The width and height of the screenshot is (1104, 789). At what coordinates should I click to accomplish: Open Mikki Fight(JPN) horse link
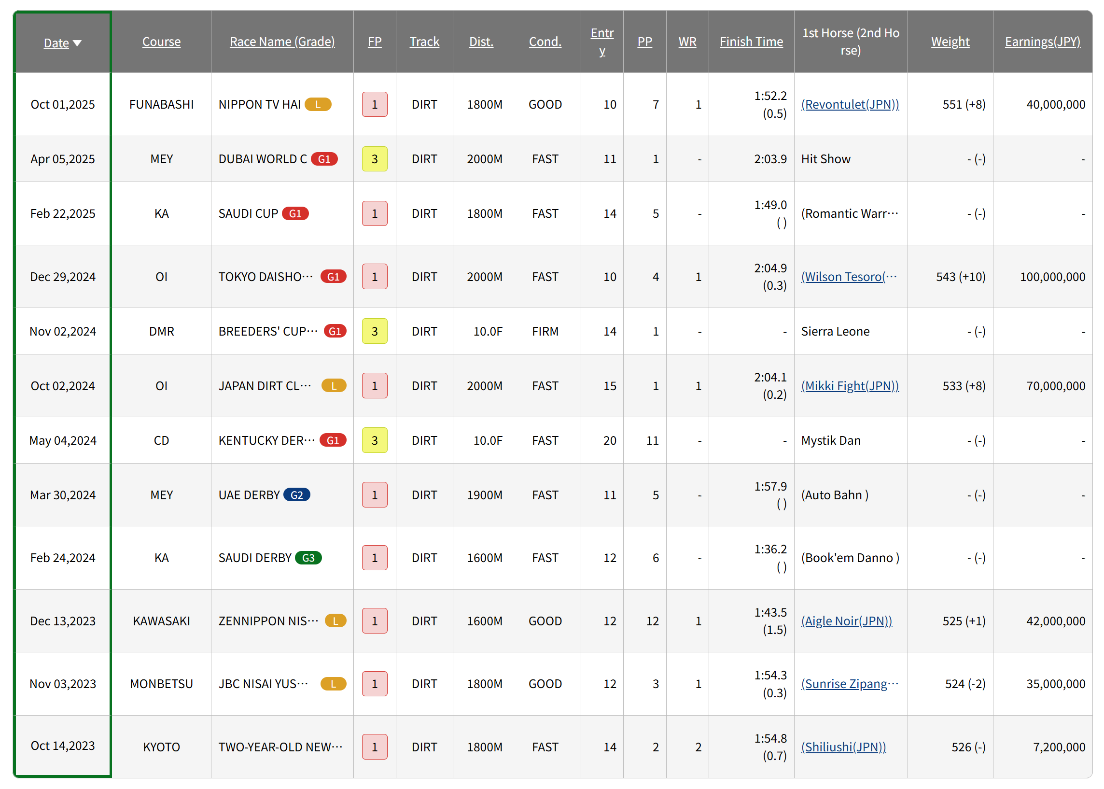850,386
